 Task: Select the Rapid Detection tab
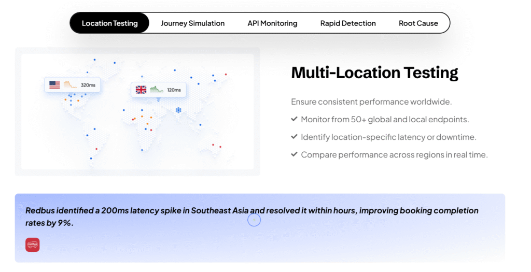pos(348,23)
